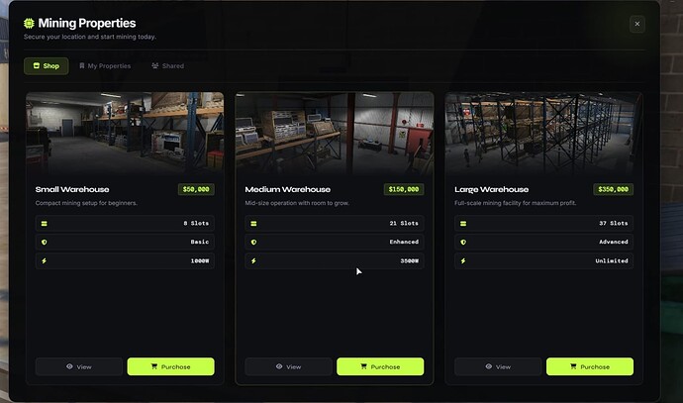Click the shield icon in the Enhanced row

coord(253,243)
